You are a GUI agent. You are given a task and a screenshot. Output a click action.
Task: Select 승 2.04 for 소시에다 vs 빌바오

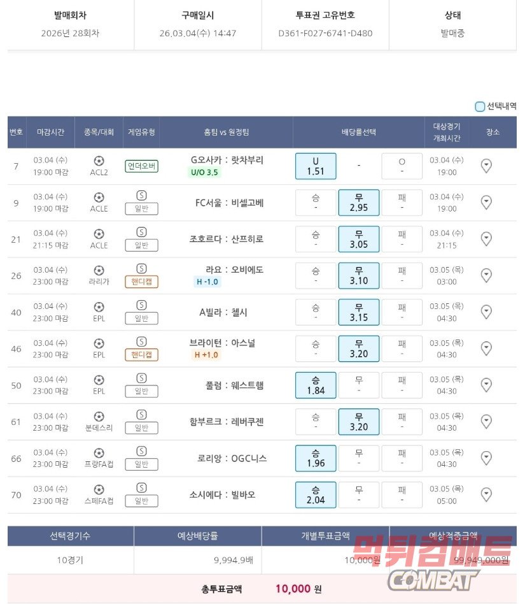point(316,494)
